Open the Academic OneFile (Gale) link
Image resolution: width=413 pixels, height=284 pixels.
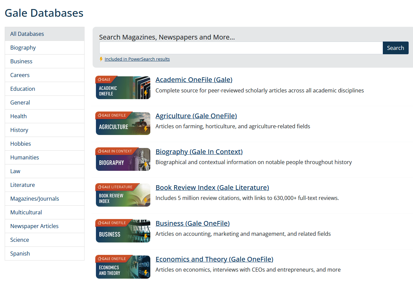coord(194,80)
